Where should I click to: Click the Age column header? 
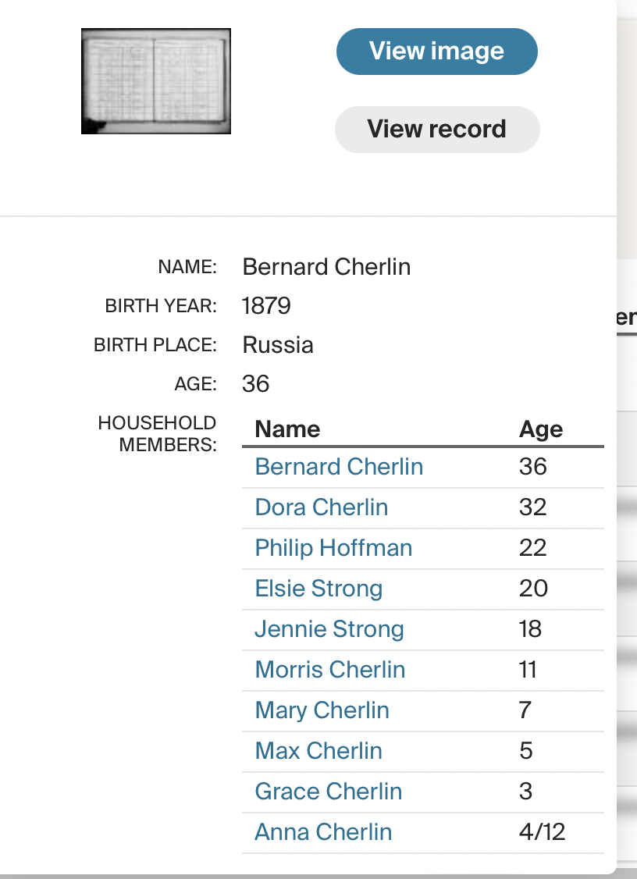pyautogui.click(x=541, y=429)
